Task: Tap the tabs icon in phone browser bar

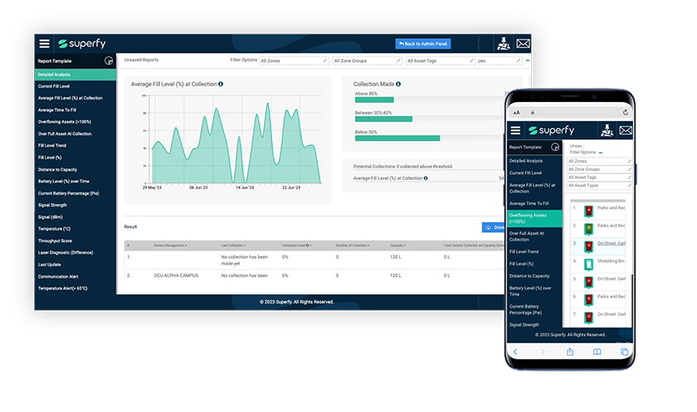Action: pos(624,351)
